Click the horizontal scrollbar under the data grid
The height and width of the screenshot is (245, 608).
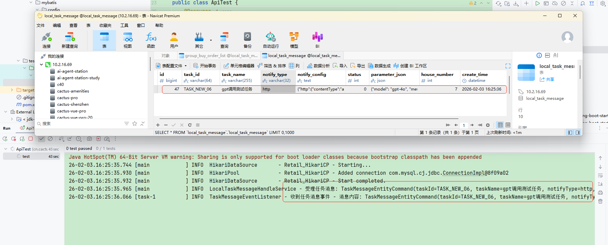[x=308, y=118]
